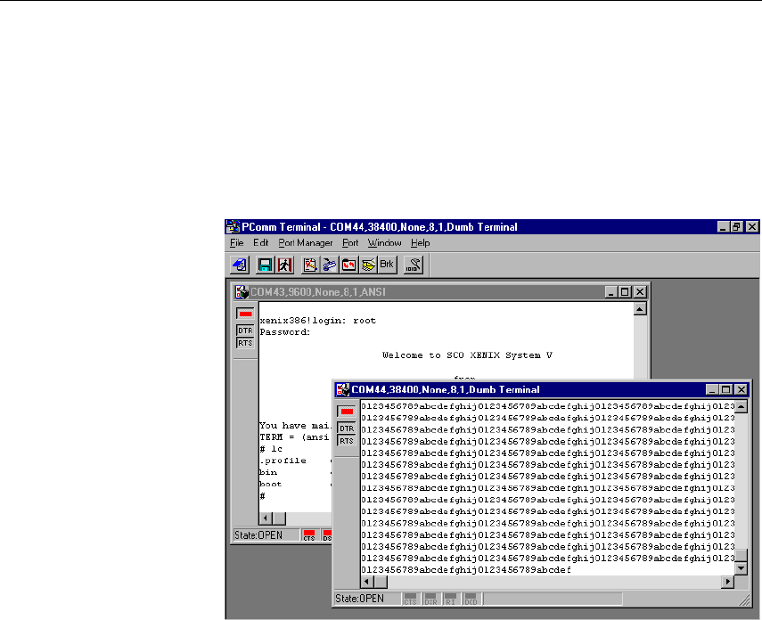Click the COM44 window resize grip
Image resolution: width=762 pixels, height=620 pixels.
[744, 600]
